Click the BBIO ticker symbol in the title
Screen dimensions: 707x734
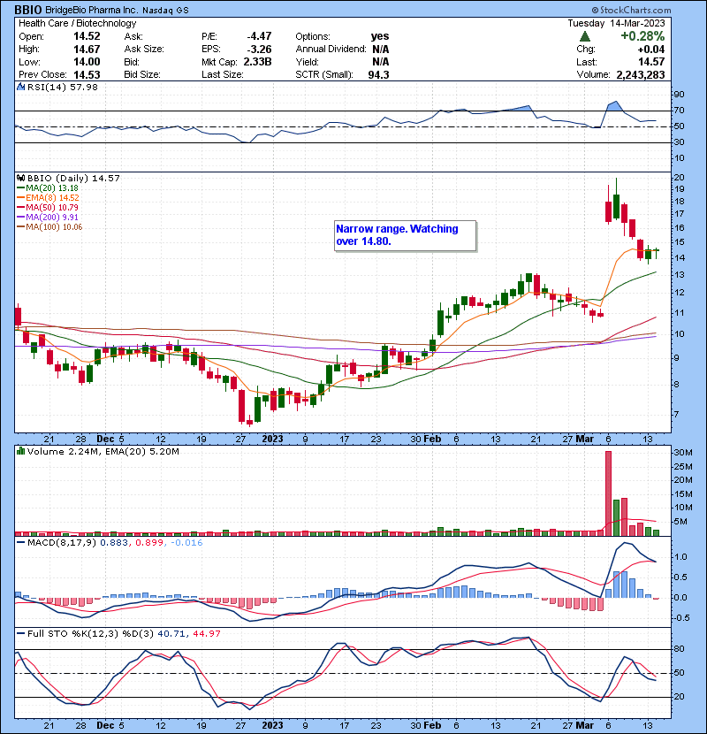coord(28,10)
